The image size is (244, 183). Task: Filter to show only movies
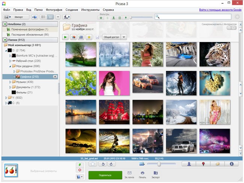pos(120,18)
